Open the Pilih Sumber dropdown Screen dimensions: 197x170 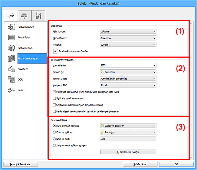128,31
